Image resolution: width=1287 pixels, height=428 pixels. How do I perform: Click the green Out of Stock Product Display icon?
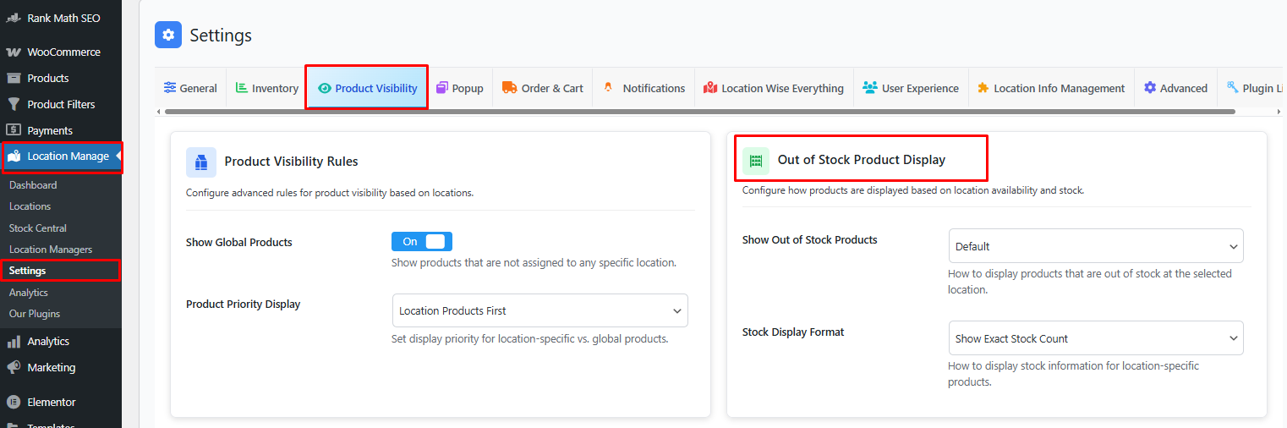click(756, 161)
